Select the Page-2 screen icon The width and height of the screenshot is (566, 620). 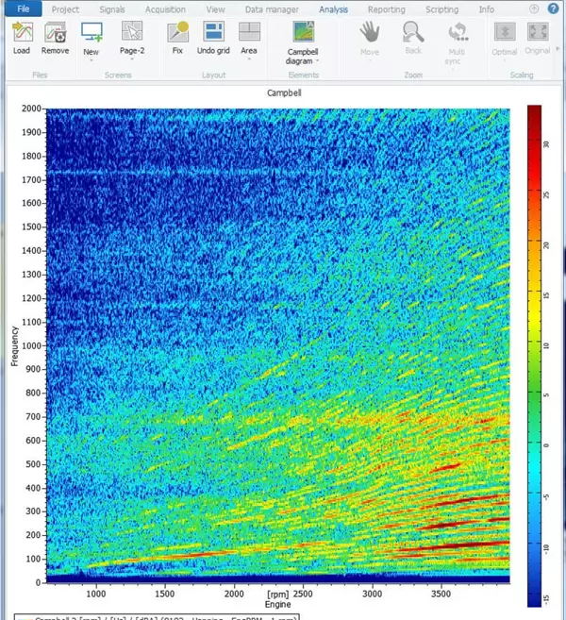pos(132,32)
